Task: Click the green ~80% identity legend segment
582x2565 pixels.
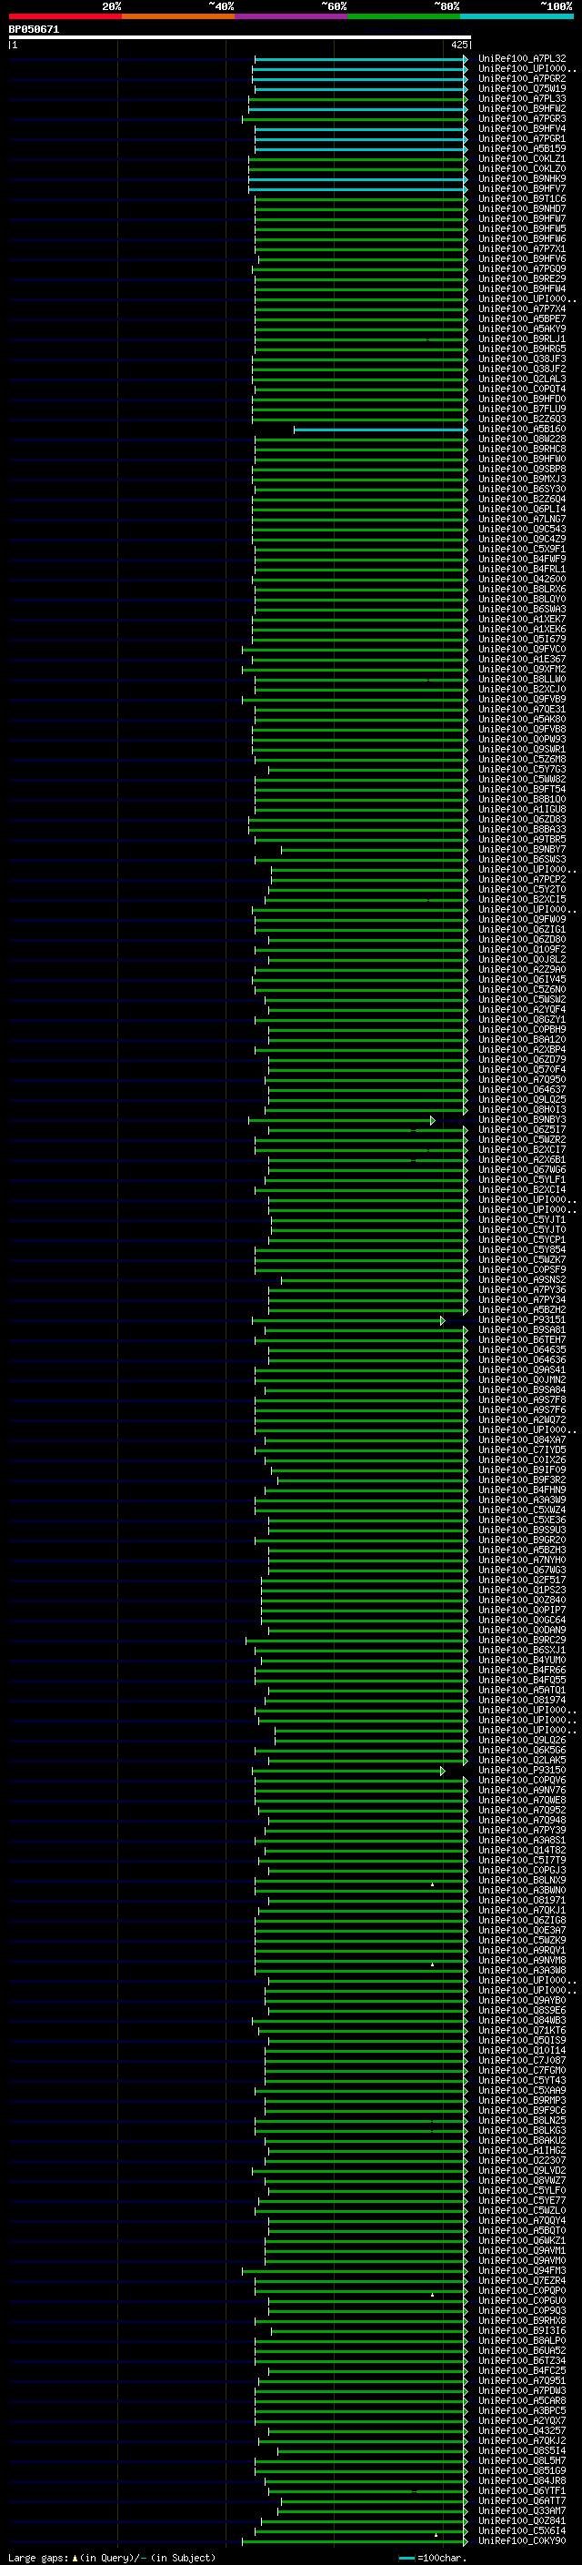Action: point(404,16)
